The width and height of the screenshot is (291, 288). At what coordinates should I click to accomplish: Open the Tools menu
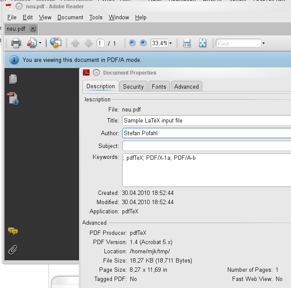click(x=96, y=18)
